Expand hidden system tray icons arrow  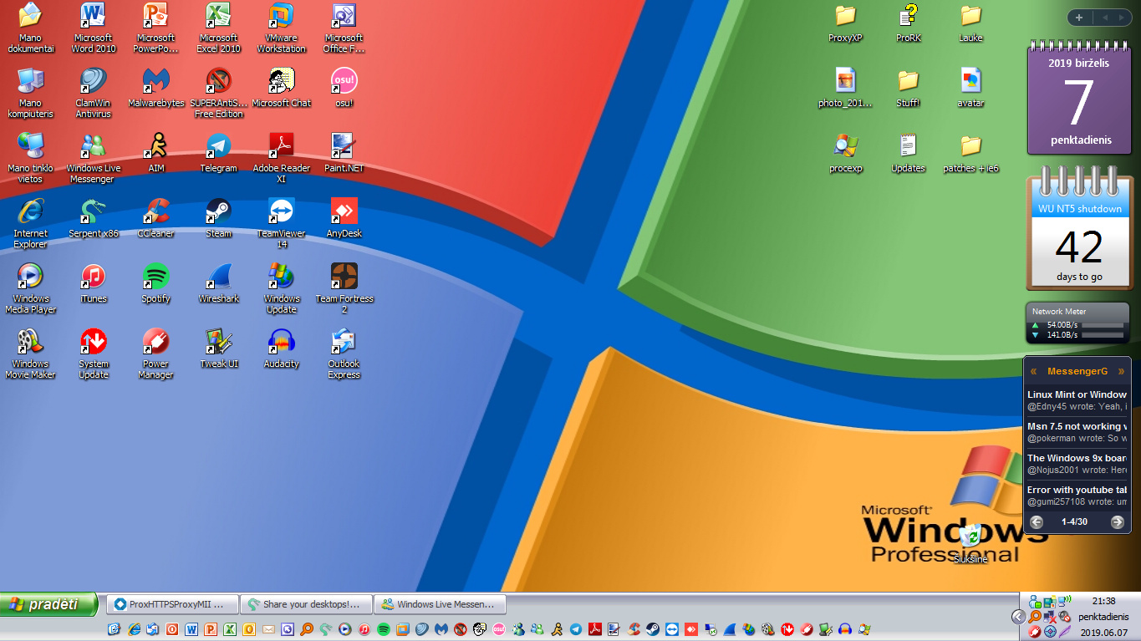click(1018, 617)
